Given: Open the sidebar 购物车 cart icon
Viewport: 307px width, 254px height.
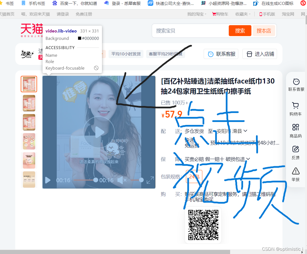Looking at the screenshot, I should click(296, 105).
